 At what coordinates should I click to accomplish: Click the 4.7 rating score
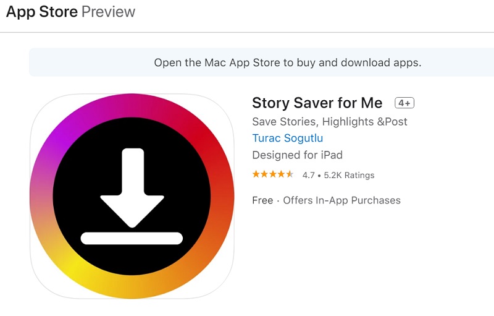[308, 176]
